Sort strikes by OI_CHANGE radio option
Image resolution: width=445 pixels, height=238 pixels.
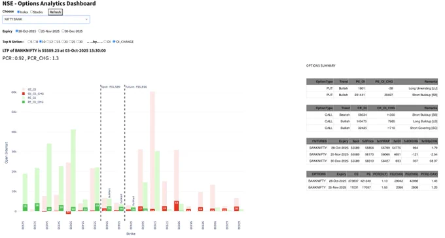pos(114,41)
